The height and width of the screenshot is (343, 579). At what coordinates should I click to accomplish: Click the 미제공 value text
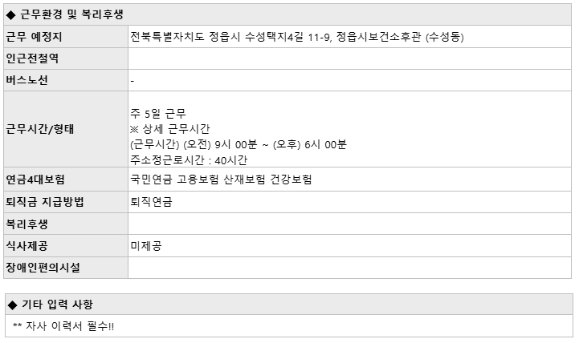point(146,246)
